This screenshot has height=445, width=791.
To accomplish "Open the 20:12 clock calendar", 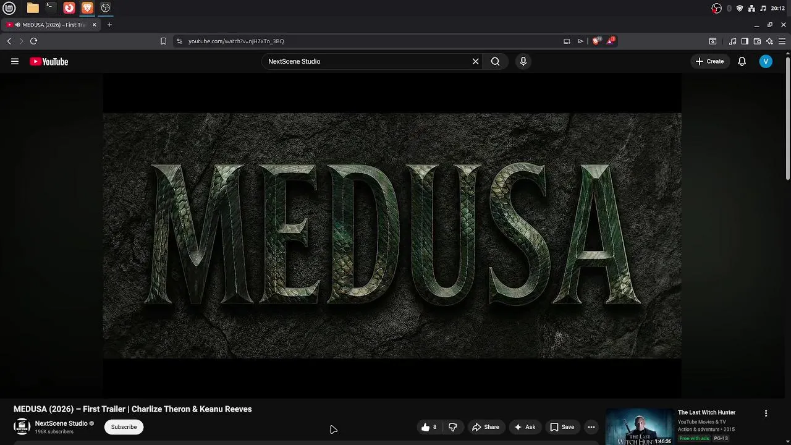I will click(778, 8).
